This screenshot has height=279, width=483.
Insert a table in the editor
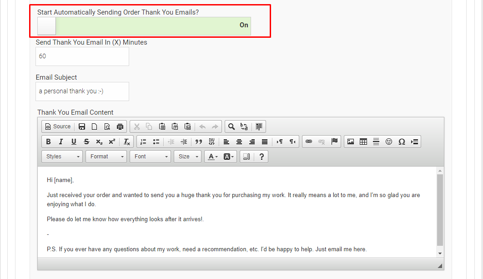click(x=363, y=141)
